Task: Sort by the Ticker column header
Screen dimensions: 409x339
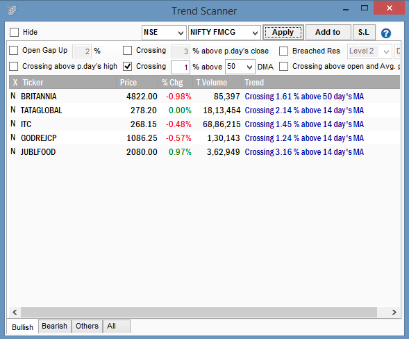Action: click(x=68, y=83)
